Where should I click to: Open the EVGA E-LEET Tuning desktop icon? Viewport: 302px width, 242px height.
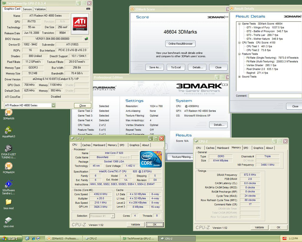9,152
